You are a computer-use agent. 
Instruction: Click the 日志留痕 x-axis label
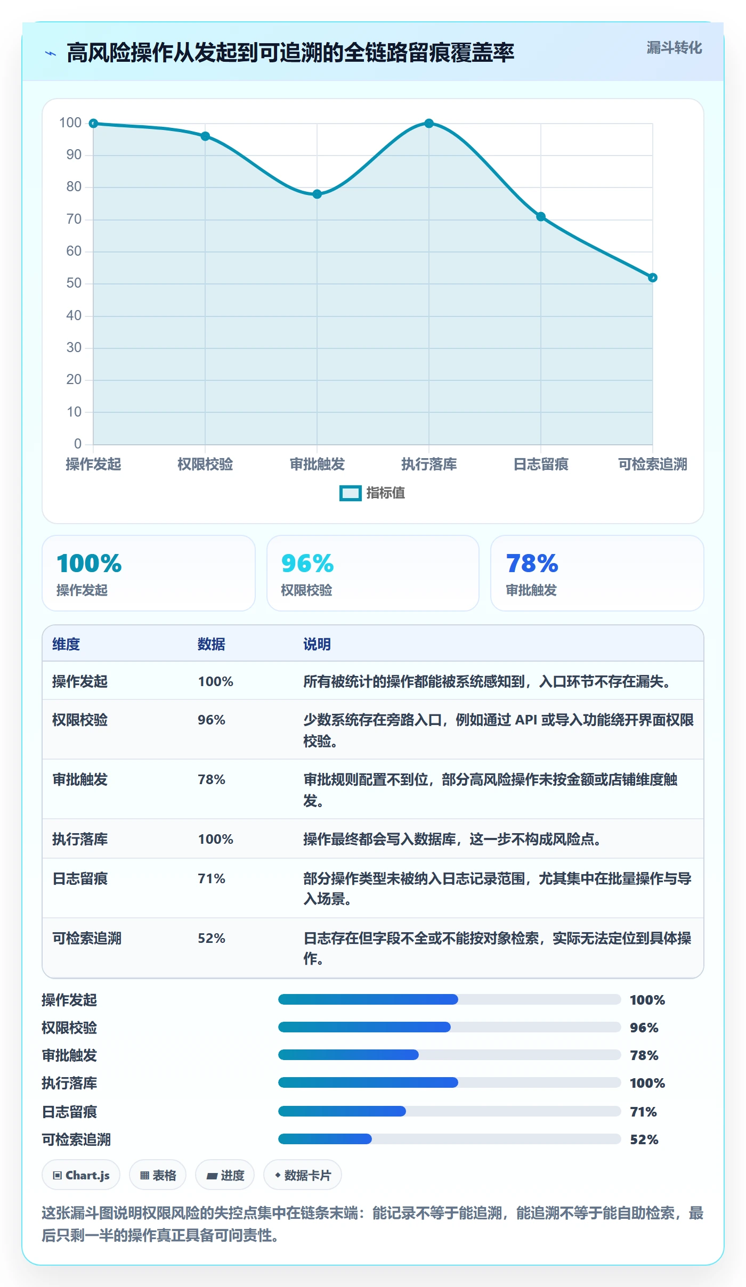pos(541,464)
